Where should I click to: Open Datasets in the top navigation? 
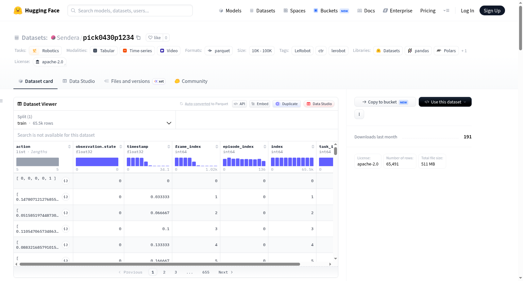coord(262,10)
